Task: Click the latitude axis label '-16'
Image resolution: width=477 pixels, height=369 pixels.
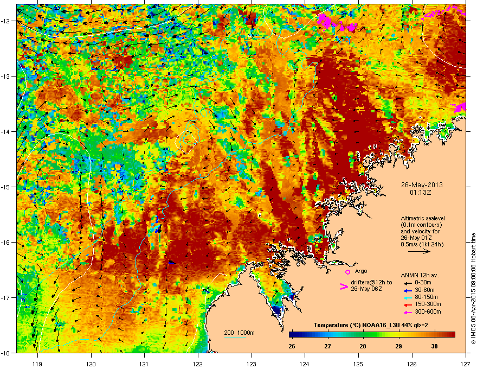Action: pyautogui.click(x=5, y=243)
